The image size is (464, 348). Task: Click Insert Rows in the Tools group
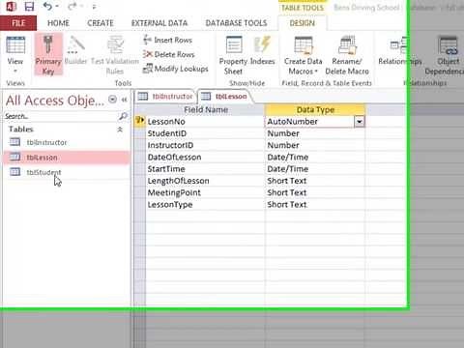168,40
